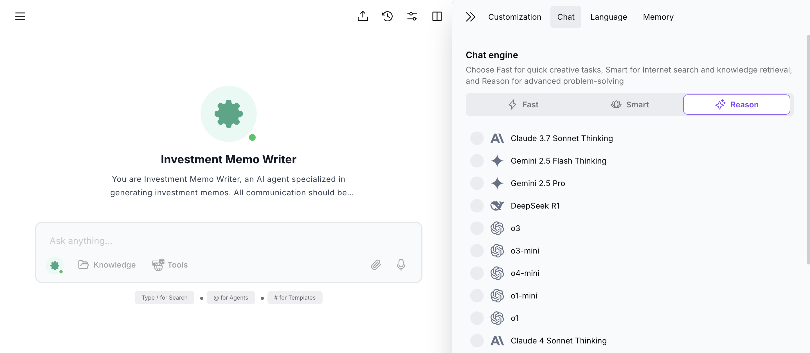Click the 'Claude 4 Sonnet Thinking' label

pos(559,341)
